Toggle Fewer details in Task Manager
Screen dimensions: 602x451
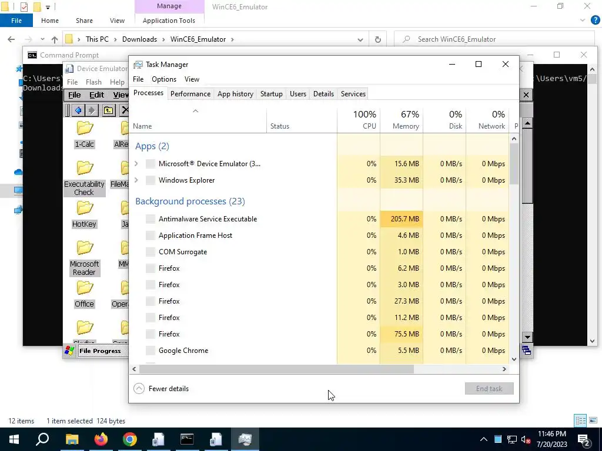pos(161,389)
